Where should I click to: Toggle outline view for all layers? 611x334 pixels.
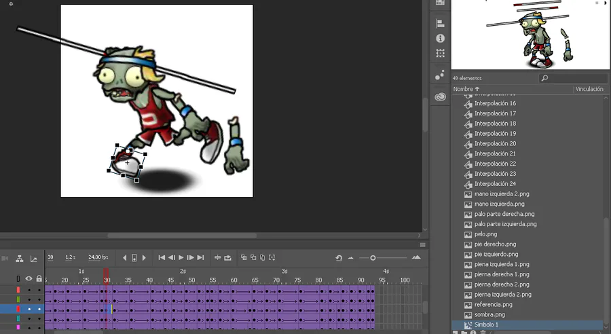[18, 278]
